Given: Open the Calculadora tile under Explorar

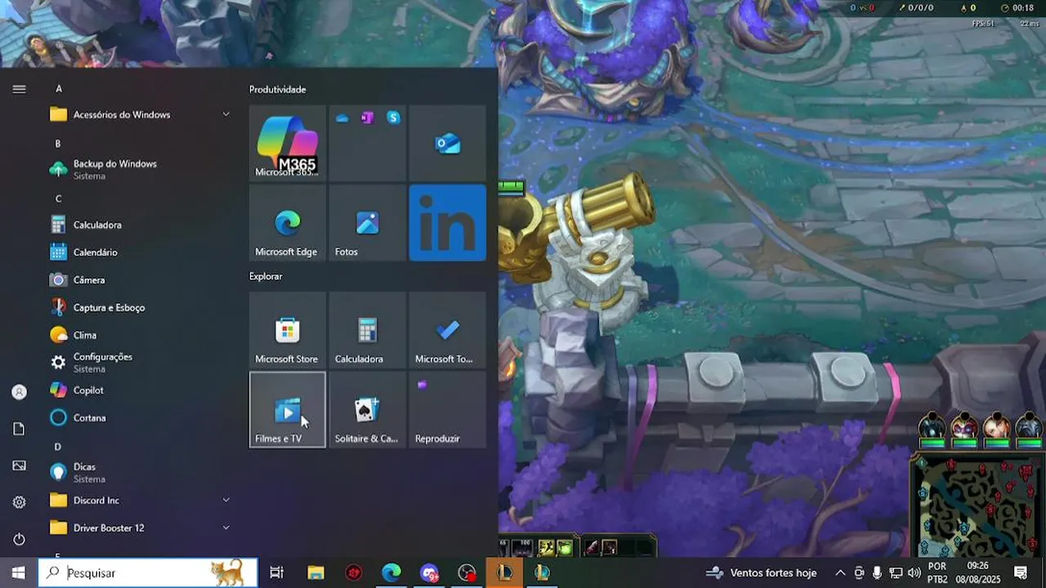Looking at the screenshot, I should [x=367, y=330].
